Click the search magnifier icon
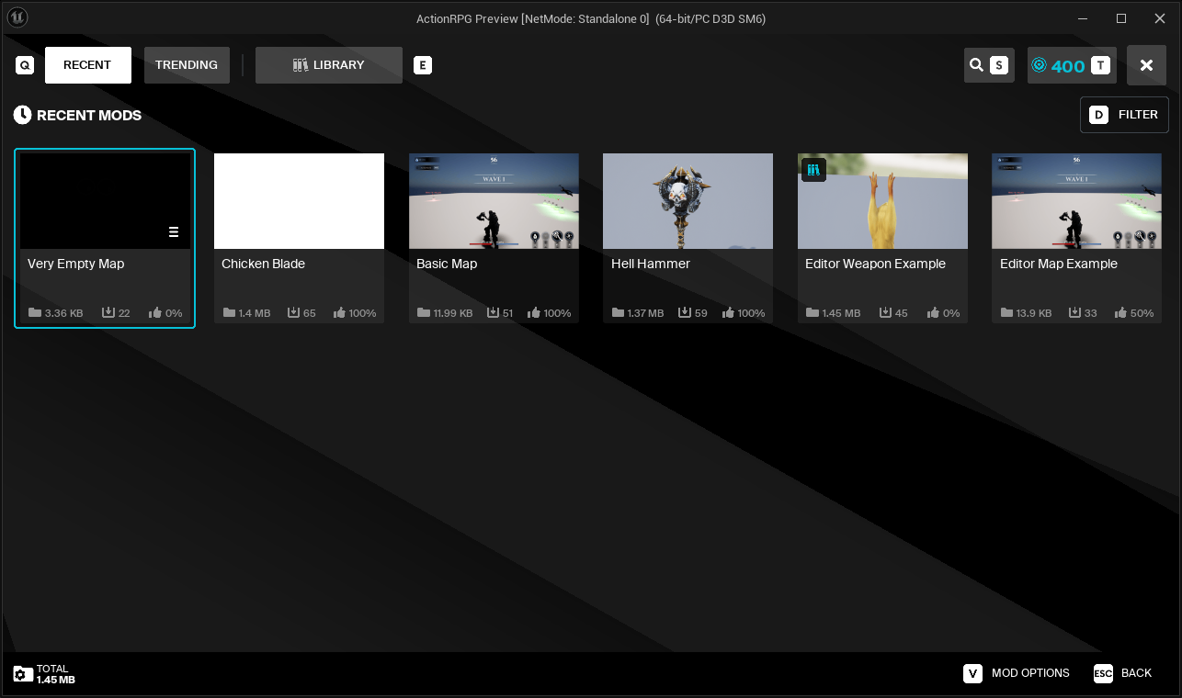 976,65
